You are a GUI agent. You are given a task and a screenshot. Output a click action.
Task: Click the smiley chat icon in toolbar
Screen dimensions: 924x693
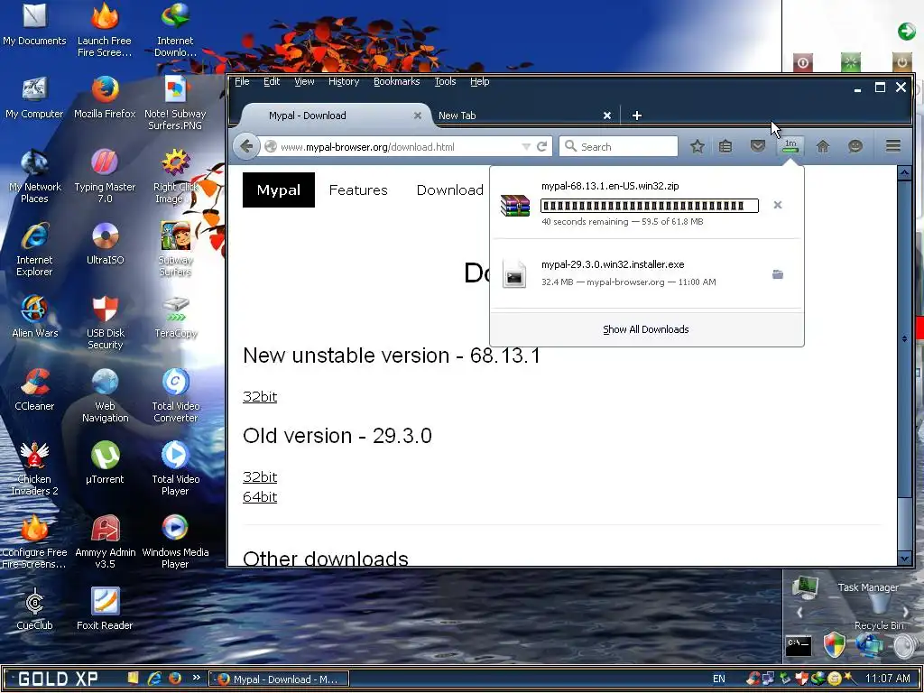click(855, 146)
